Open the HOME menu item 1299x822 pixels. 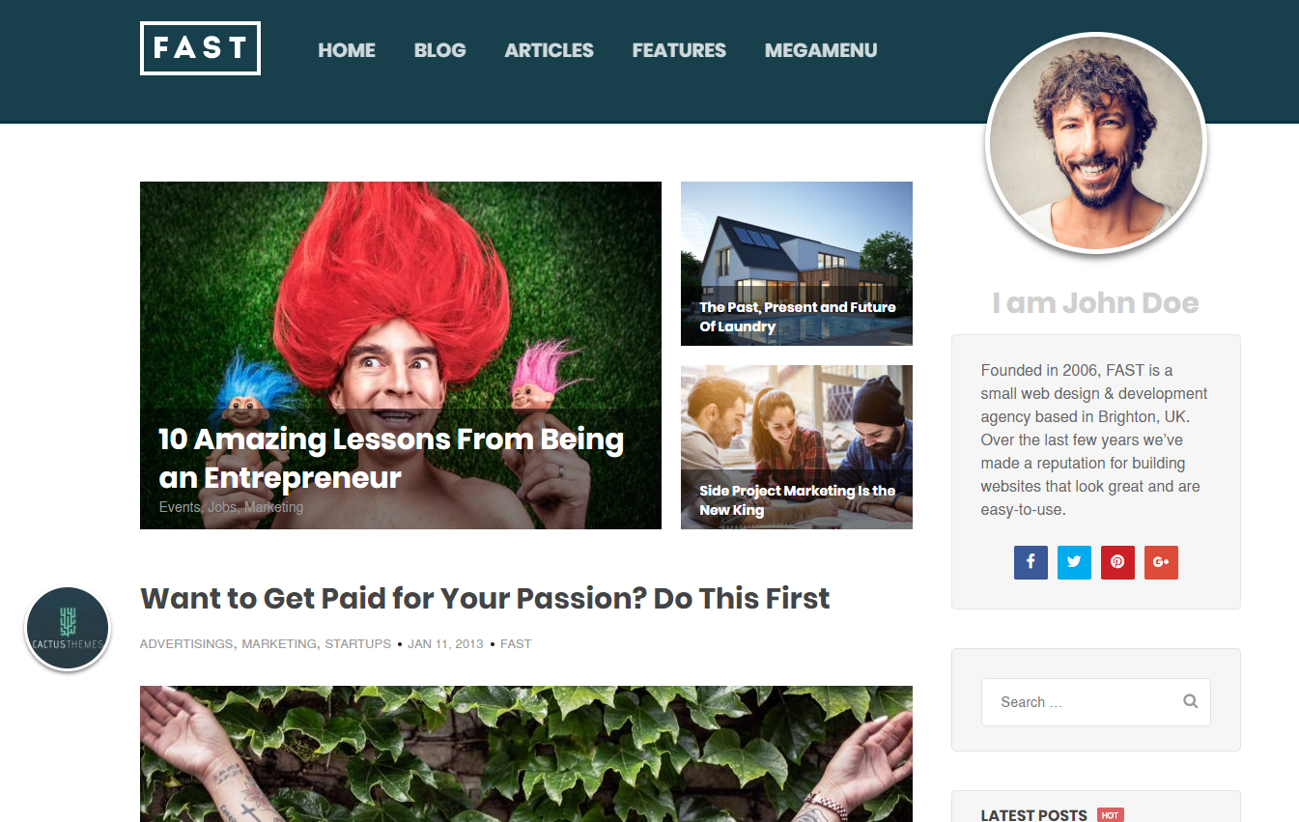pyautogui.click(x=347, y=50)
